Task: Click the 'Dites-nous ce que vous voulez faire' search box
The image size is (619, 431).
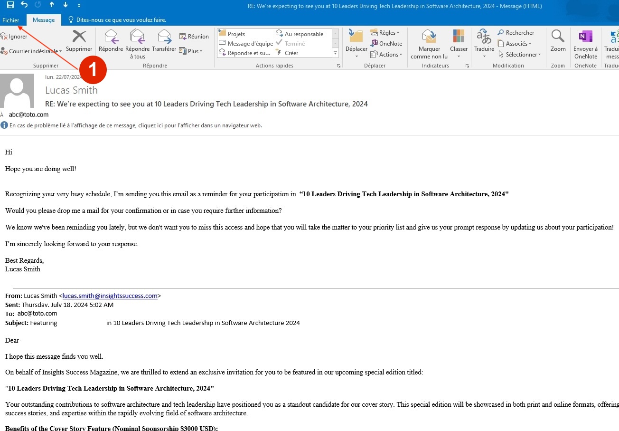Action: [117, 20]
